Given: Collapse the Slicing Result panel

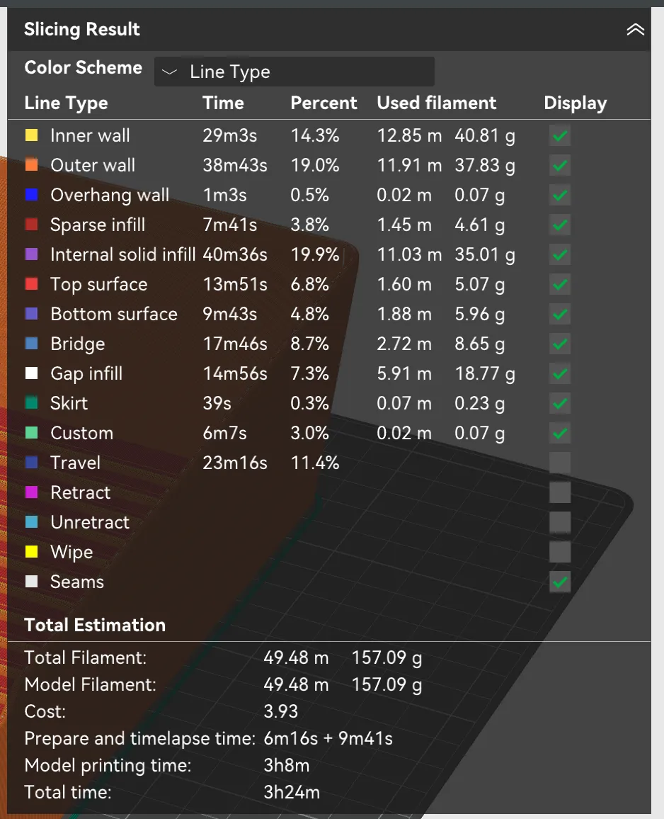Looking at the screenshot, I should [635, 30].
